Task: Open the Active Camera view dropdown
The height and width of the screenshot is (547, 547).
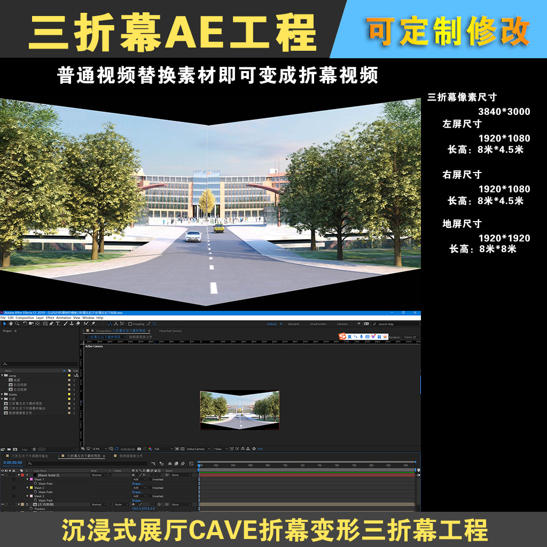Action: (198, 449)
